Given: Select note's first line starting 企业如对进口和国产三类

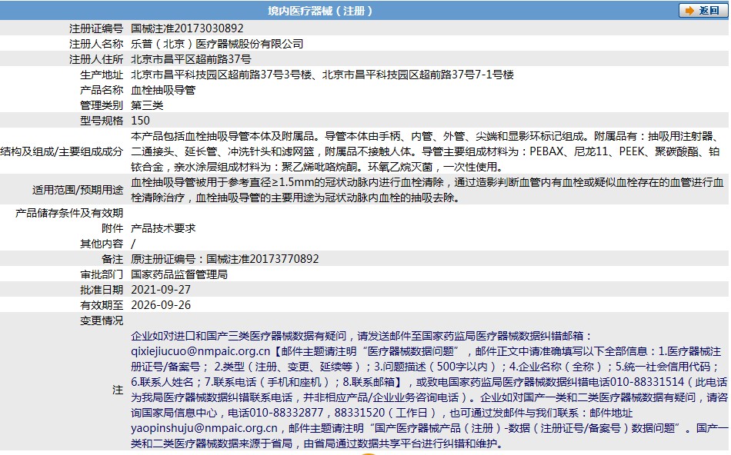Looking at the screenshot, I should [x=362, y=336].
